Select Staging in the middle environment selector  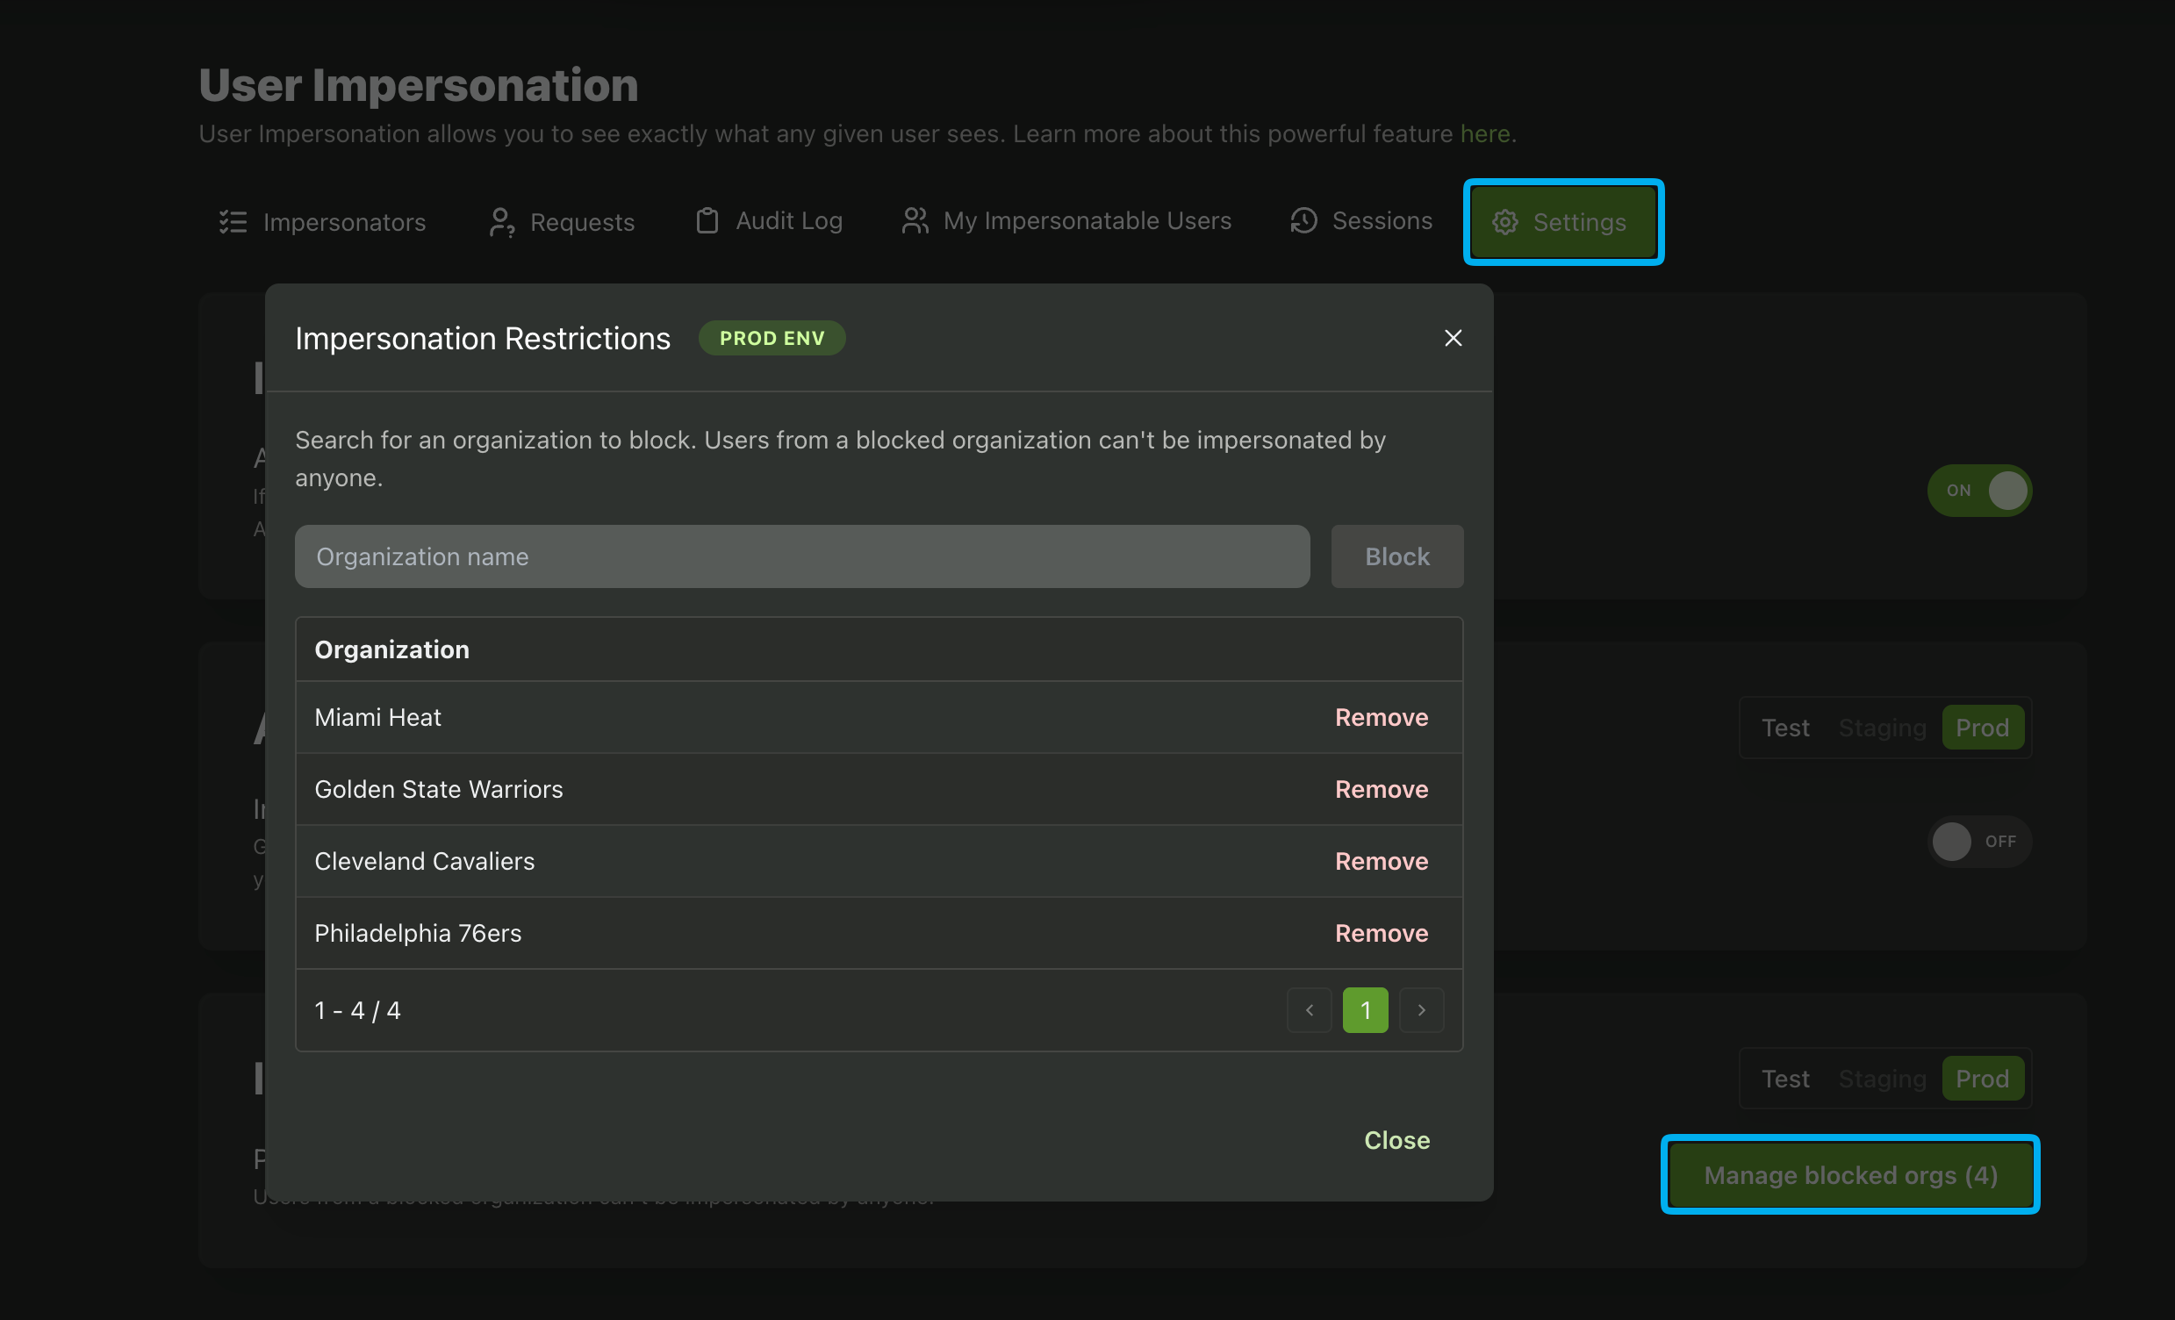point(1882,728)
